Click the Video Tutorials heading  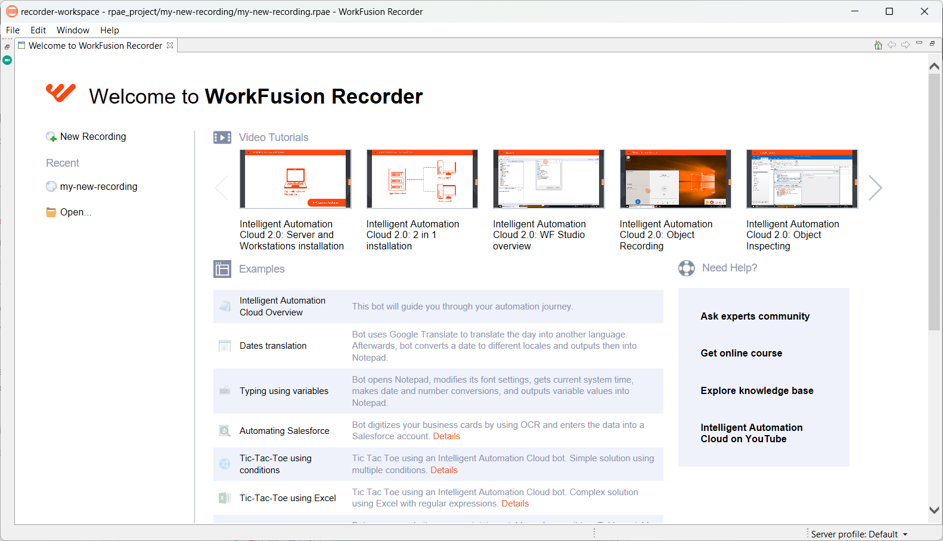point(274,137)
